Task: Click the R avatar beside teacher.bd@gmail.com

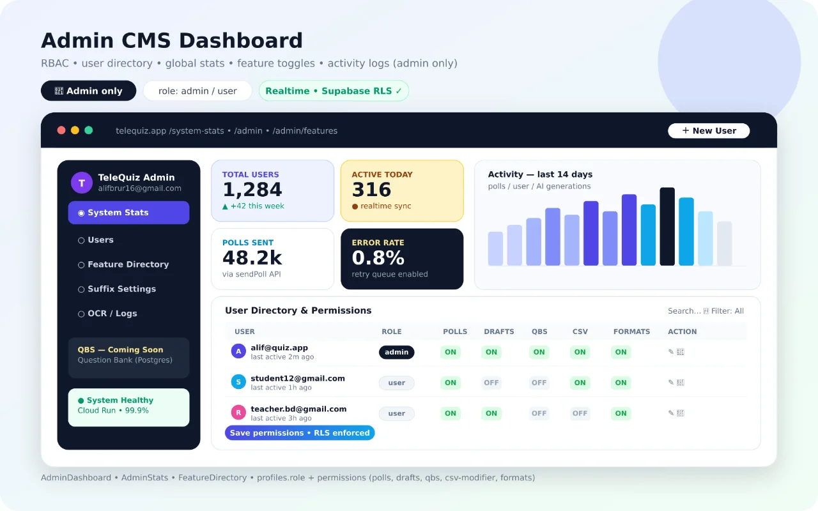Action: (238, 413)
